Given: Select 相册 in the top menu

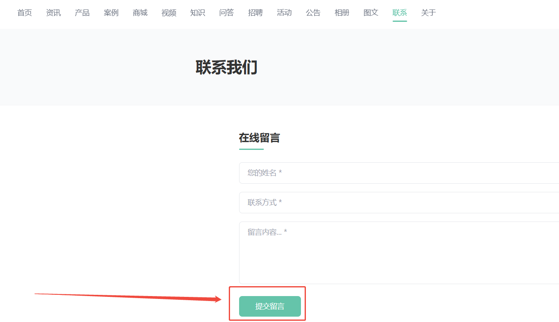Looking at the screenshot, I should [x=342, y=13].
